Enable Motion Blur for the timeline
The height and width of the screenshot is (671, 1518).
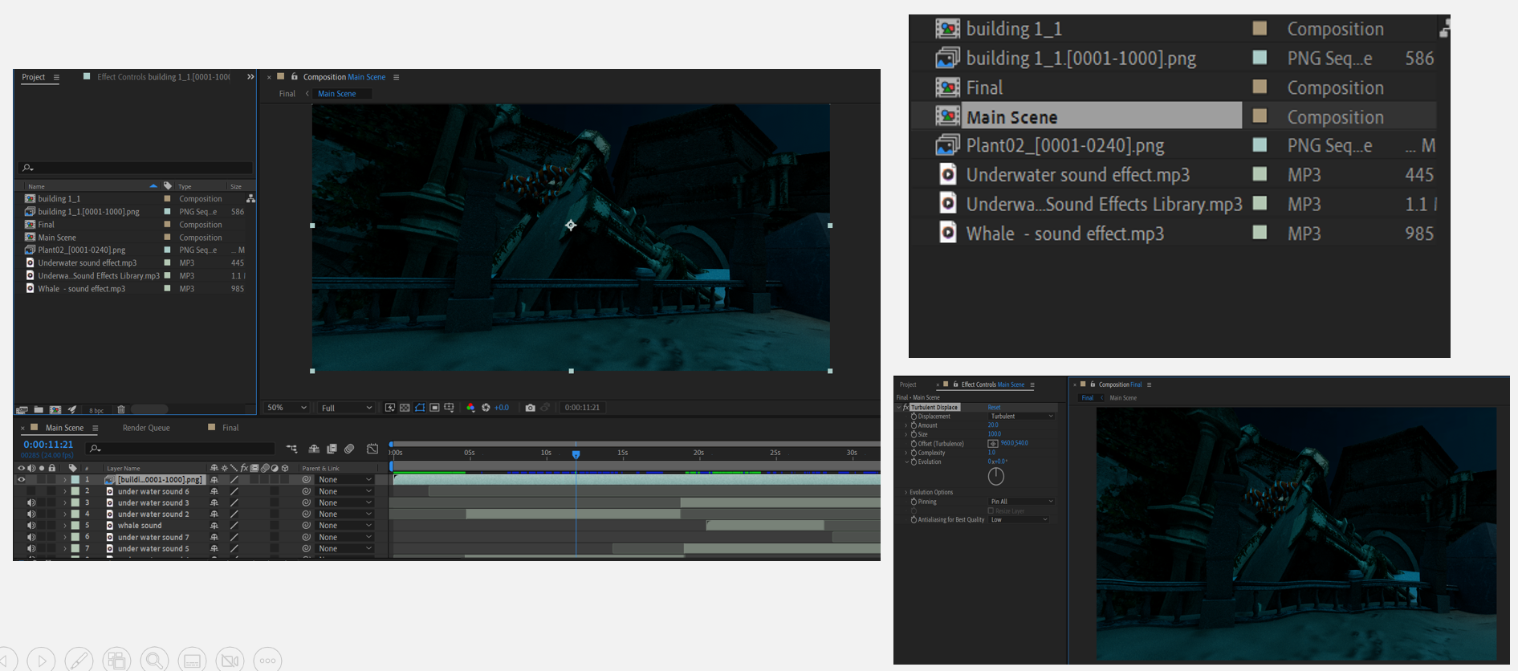(x=349, y=449)
